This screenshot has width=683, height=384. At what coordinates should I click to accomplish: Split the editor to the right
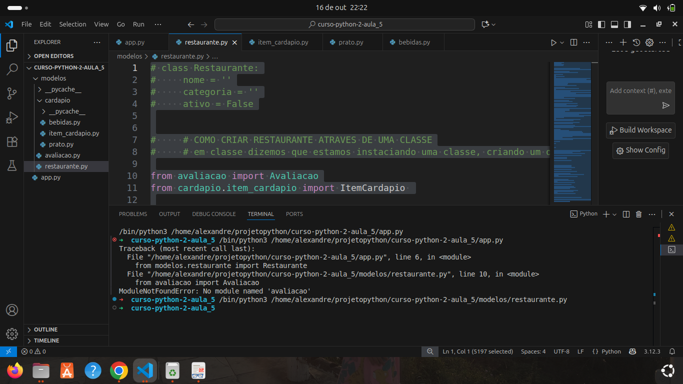[x=573, y=42]
